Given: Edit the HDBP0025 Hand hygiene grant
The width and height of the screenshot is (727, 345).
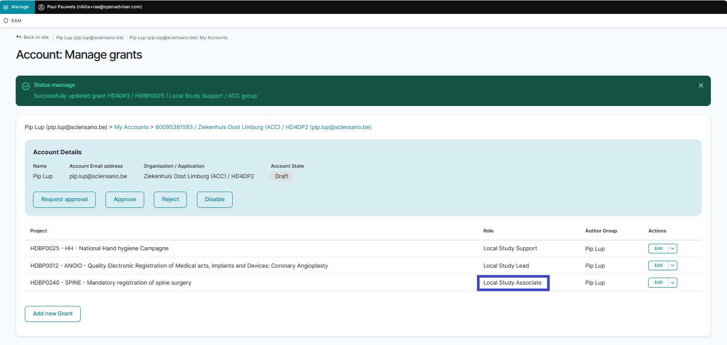Looking at the screenshot, I should pos(658,249).
